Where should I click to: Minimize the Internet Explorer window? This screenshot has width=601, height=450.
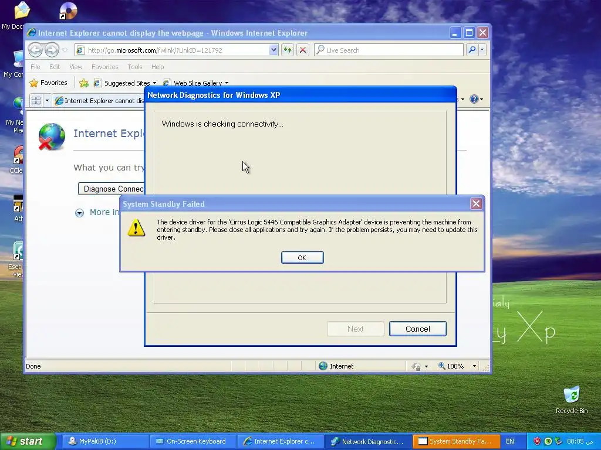coord(455,33)
